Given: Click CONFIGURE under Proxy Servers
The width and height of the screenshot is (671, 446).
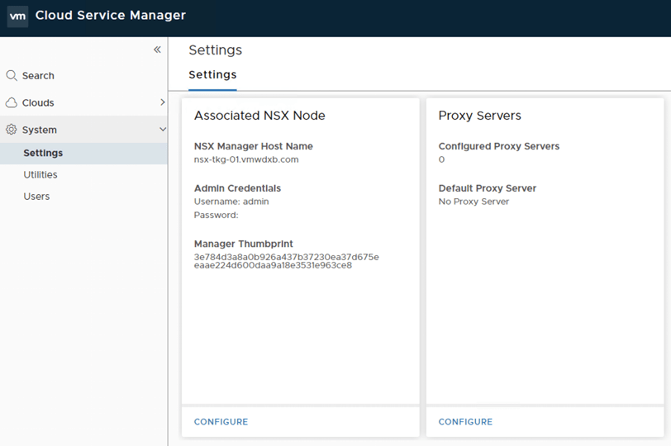Looking at the screenshot, I should [x=465, y=422].
